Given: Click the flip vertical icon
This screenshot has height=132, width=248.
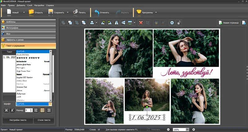Looking at the screenshot, I should [x=123, y=23].
